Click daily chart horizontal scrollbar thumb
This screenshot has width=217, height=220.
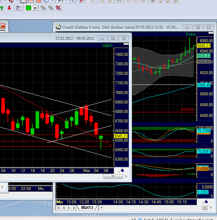[113, 176]
